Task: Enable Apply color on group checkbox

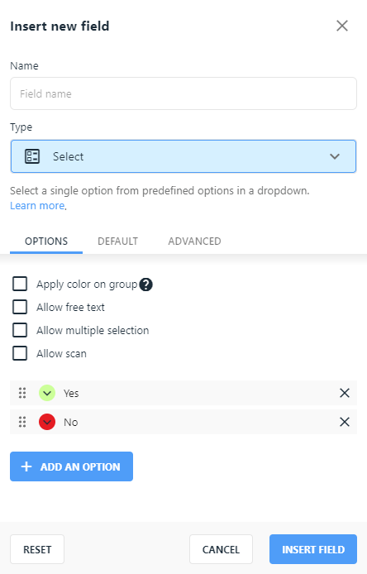Action: point(20,284)
